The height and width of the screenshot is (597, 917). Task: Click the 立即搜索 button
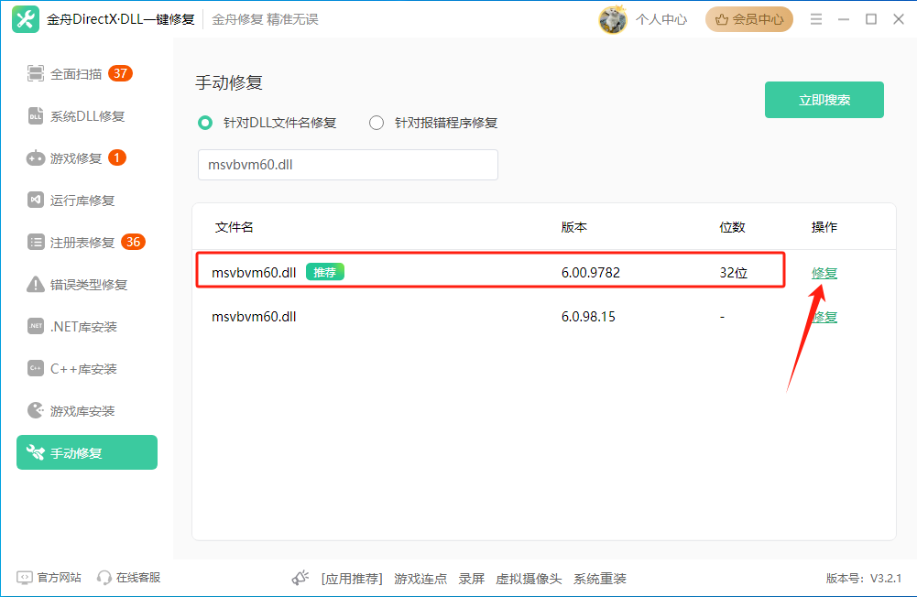824,100
